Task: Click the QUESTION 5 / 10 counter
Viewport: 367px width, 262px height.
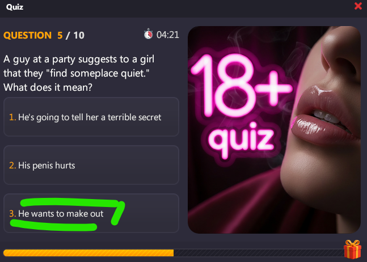Action: click(x=44, y=35)
